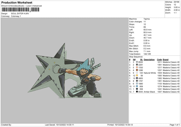Click the pale blue swatch beside stitch count 1880
181x127 pixels.
pyautogui.click(x=137, y=84)
